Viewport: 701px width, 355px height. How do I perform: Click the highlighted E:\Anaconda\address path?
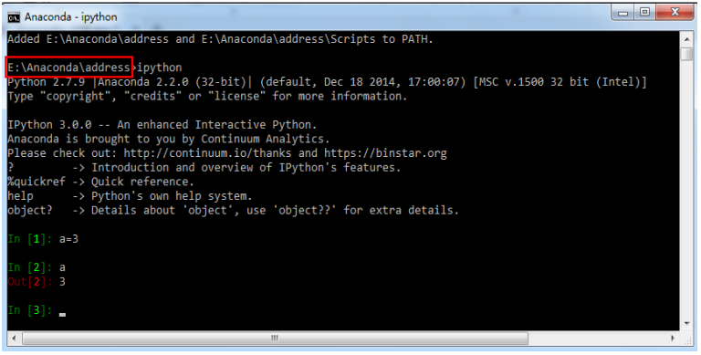[69, 68]
